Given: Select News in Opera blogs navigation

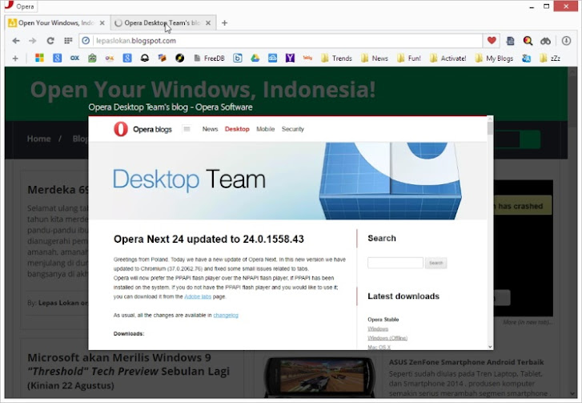Looking at the screenshot, I should [x=210, y=129].
